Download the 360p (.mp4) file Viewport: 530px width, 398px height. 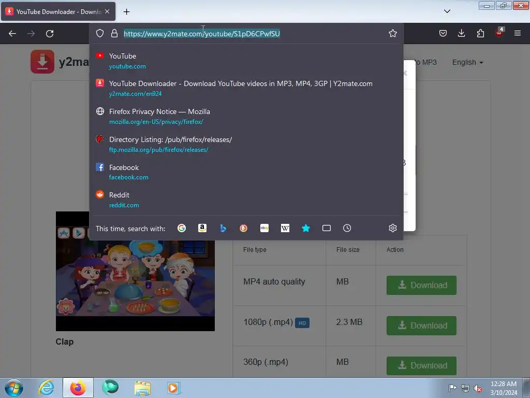(x=421, y=366)
